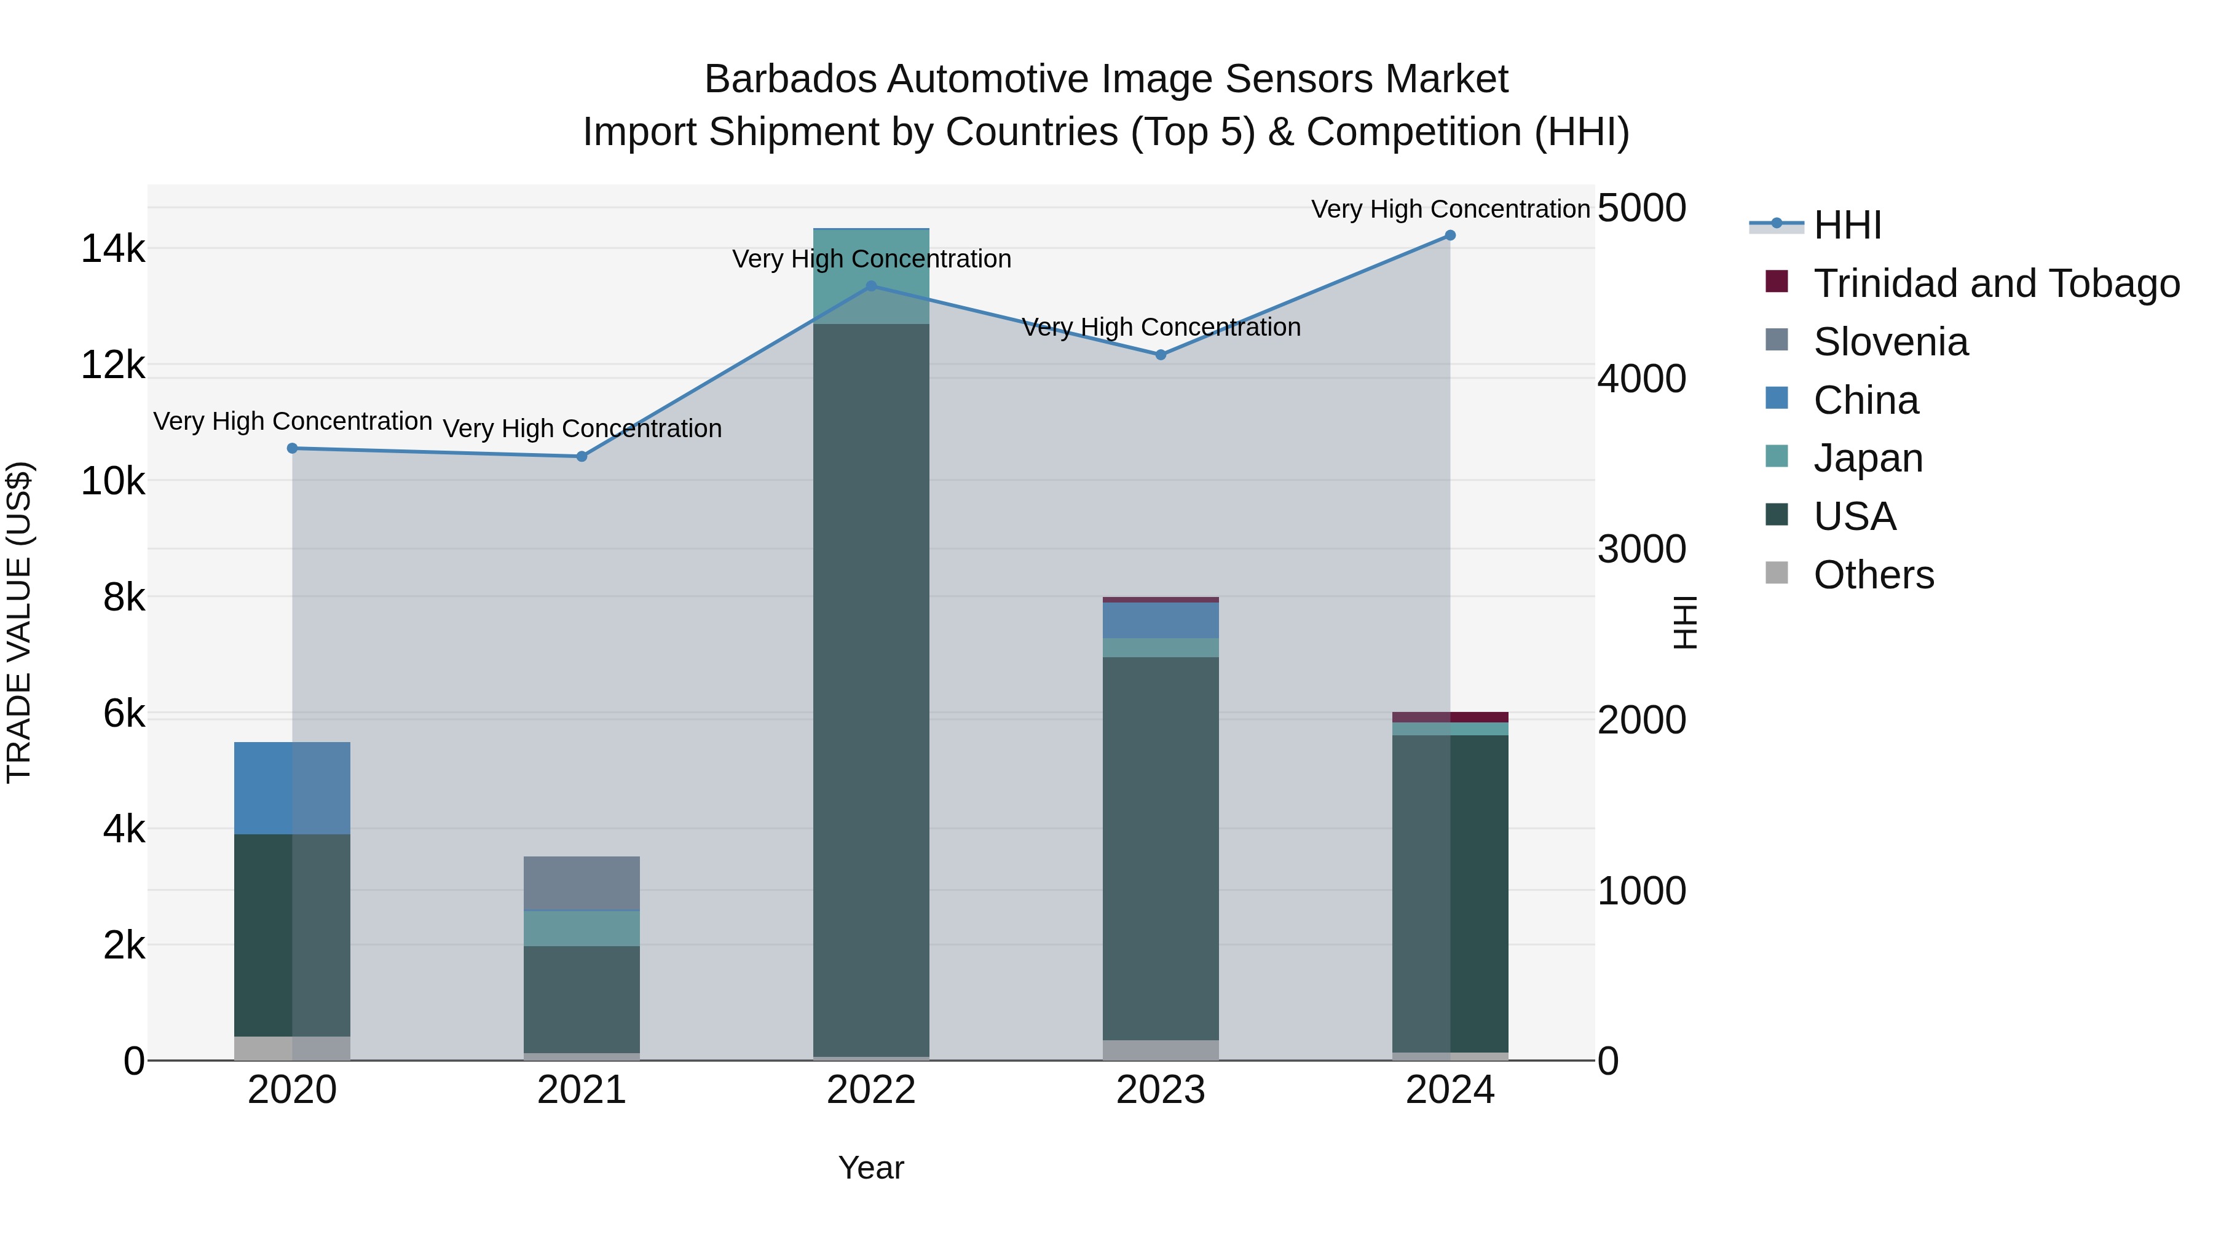Viewport: 2213px width, 1245px height.
Task: Click the USA bar segment for 2021
Action: pyautogui.click(x=582, y=1000)
